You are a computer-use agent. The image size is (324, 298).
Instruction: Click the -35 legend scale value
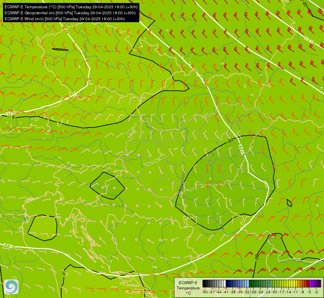pos(240,292)
